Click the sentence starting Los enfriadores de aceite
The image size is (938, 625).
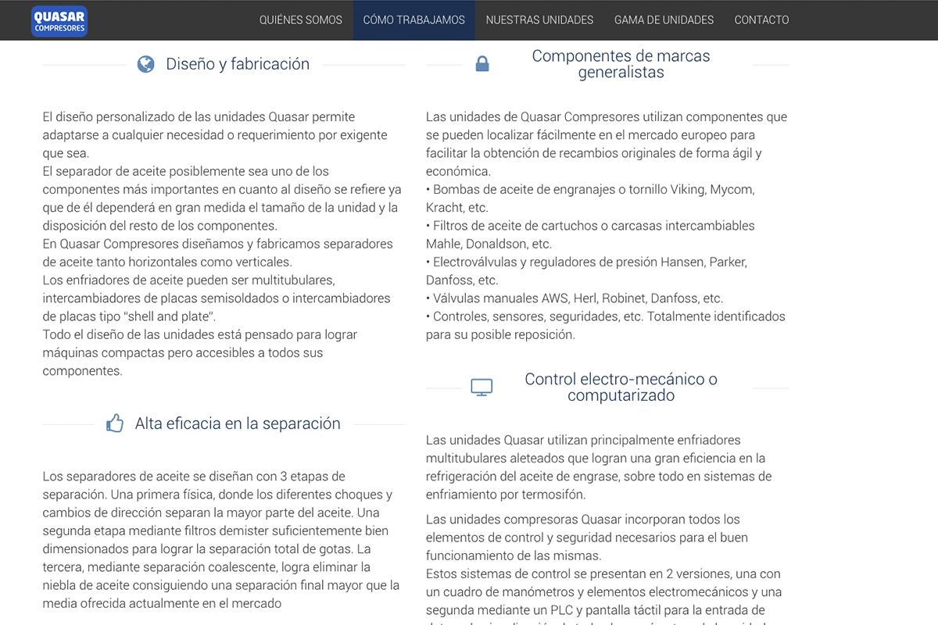tap(217, 298)
